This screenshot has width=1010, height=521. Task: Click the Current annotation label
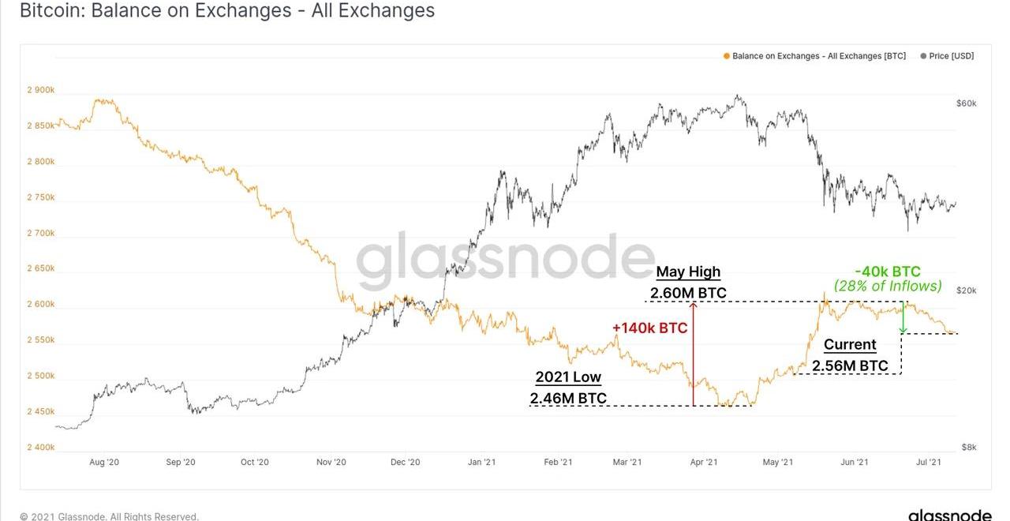coord(850,345)
